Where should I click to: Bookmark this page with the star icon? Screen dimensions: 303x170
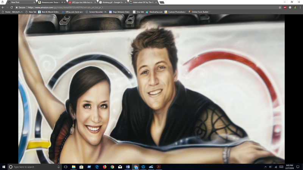280,7
